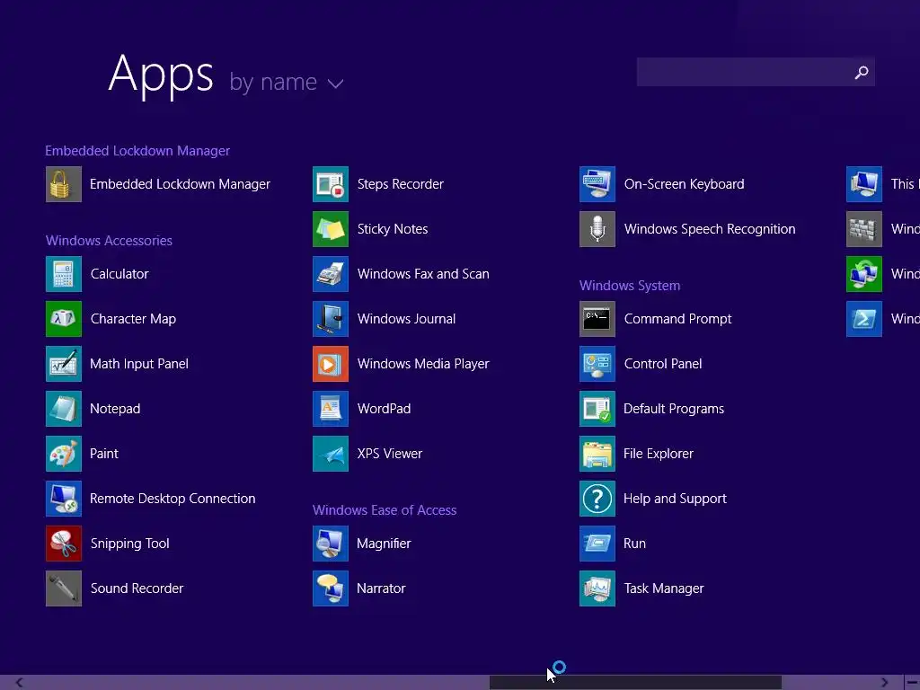The width and height of the screenshot is (920, 690).
Task: Click the horizontal scrollbar thumb
Action: (635, 683)
